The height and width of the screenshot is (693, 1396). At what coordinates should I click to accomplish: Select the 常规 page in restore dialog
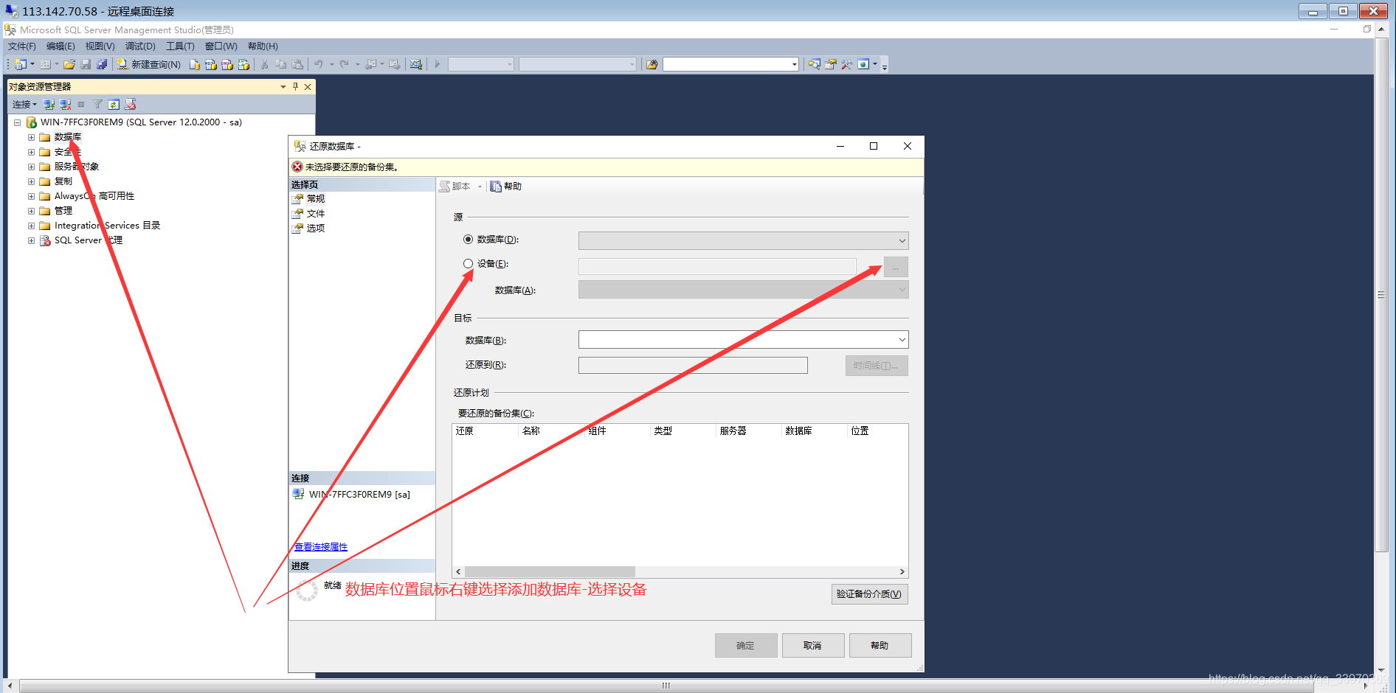tap(316, 199)
